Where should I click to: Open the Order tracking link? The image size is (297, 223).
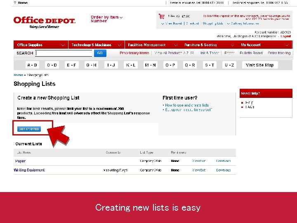coord(279,53)
